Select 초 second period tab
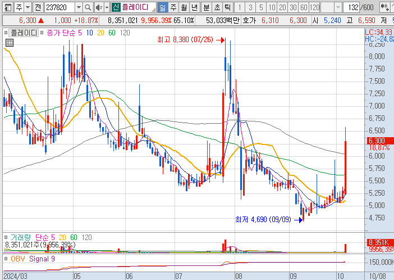 [x=217, y=7]
